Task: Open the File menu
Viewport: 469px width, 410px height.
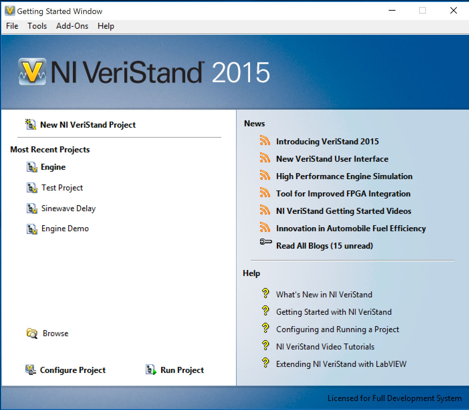Action: [11, 26]
